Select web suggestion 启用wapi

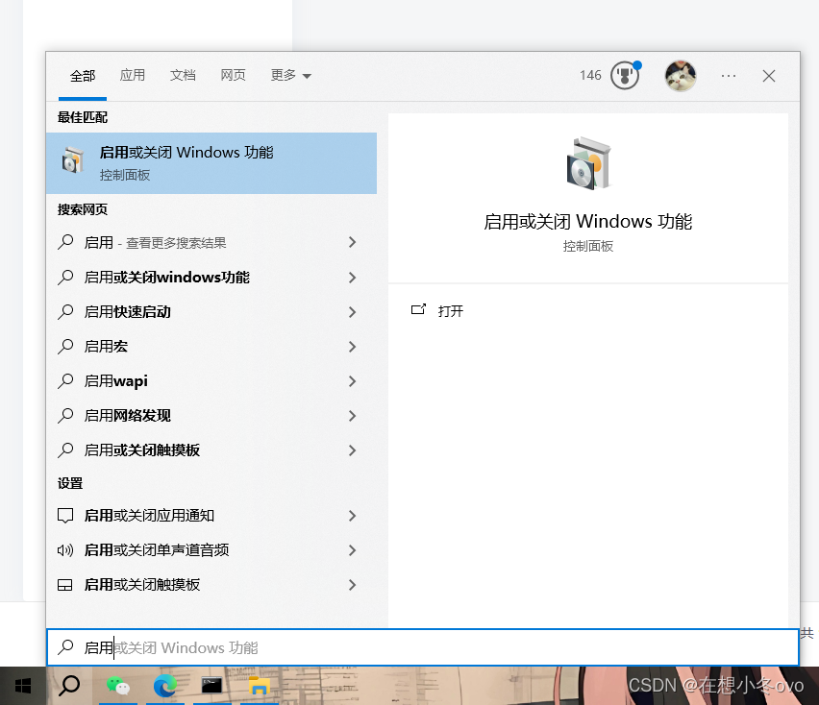pyautogui.click(x=211, y=381)
